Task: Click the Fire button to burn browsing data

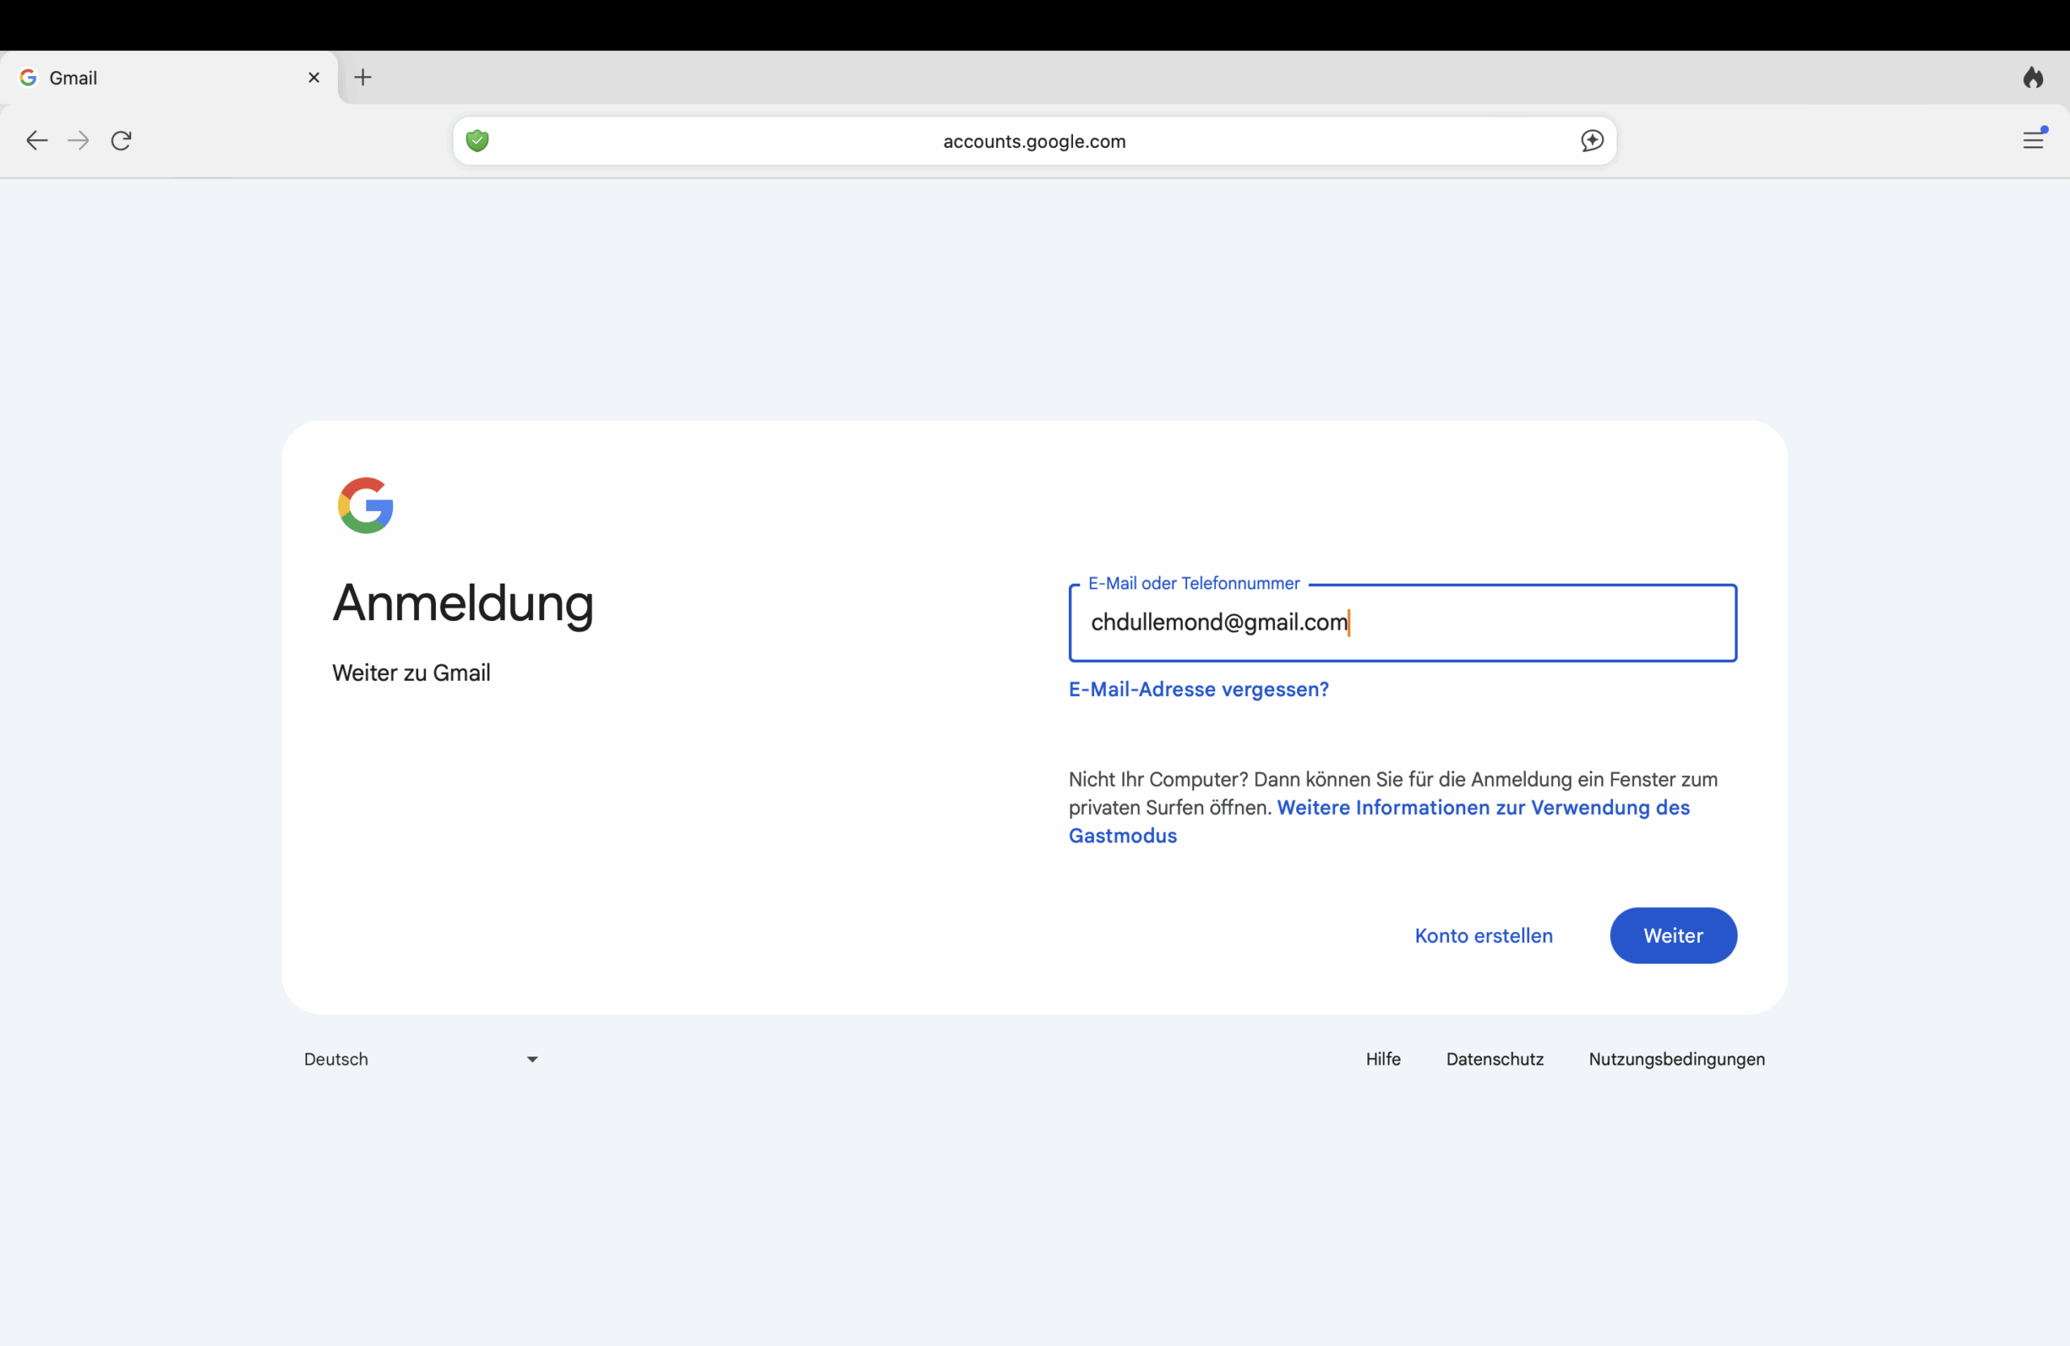Action: coord(2034,78)
